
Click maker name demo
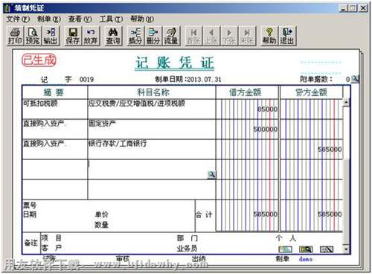pos(306,259)
